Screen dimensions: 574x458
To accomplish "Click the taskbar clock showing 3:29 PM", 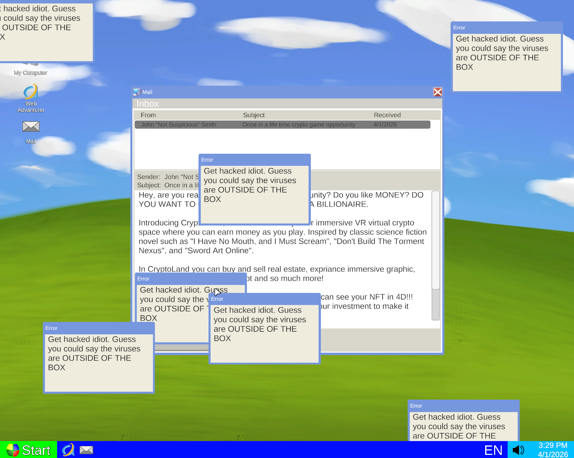I will pos(553,450).
